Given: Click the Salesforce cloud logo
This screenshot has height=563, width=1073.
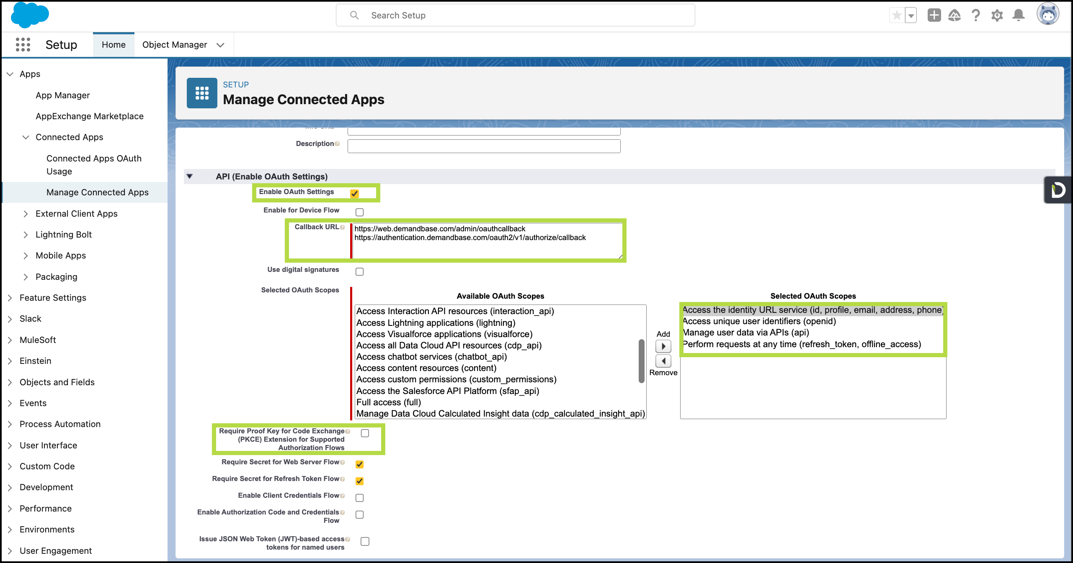Looking at the screenshot, I should click(x=30, y=15).
